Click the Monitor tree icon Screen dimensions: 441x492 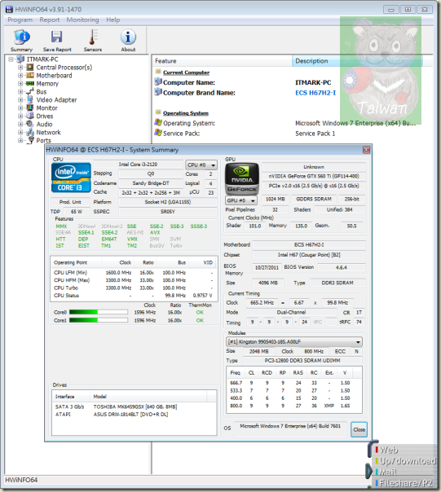[x=30, y=108]
